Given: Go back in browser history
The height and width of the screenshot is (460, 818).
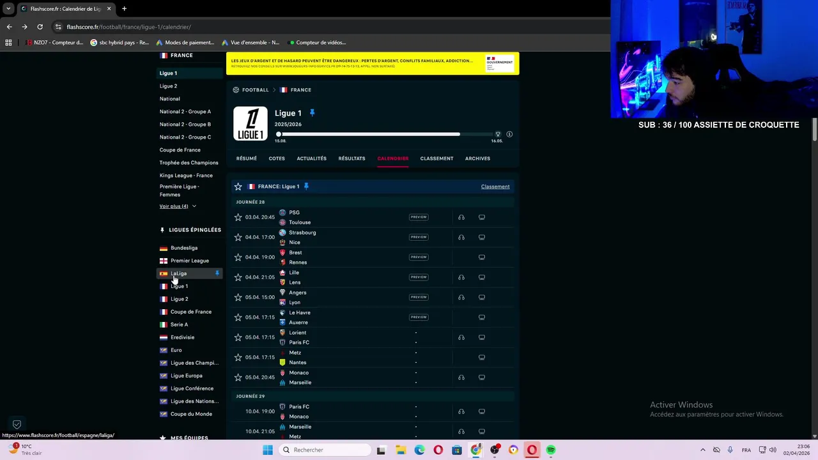Looking at the screenshot, I should pos(9,27).
